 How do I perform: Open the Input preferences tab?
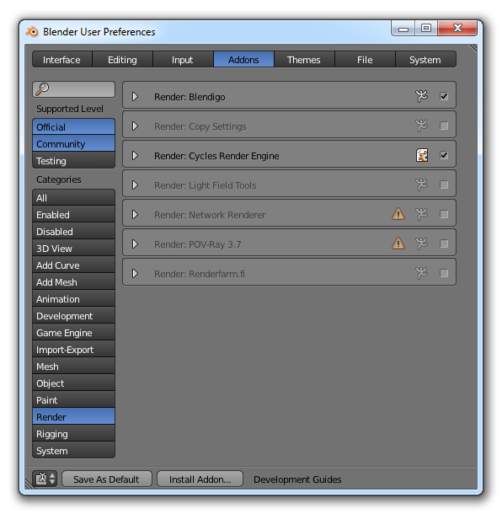183,59
